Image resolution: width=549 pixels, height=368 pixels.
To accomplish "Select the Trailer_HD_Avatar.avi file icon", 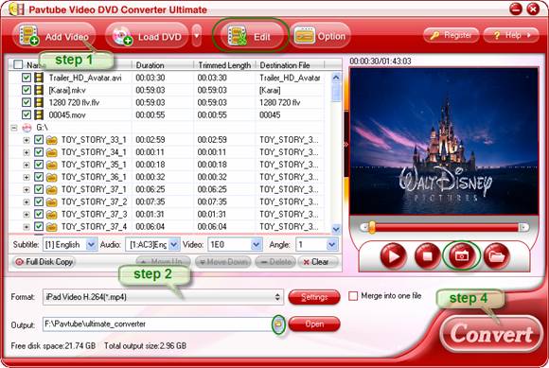I will tap(39, 78).
